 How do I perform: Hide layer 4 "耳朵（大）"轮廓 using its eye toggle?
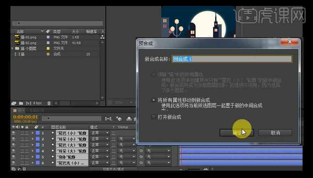[x=13, y=151]
